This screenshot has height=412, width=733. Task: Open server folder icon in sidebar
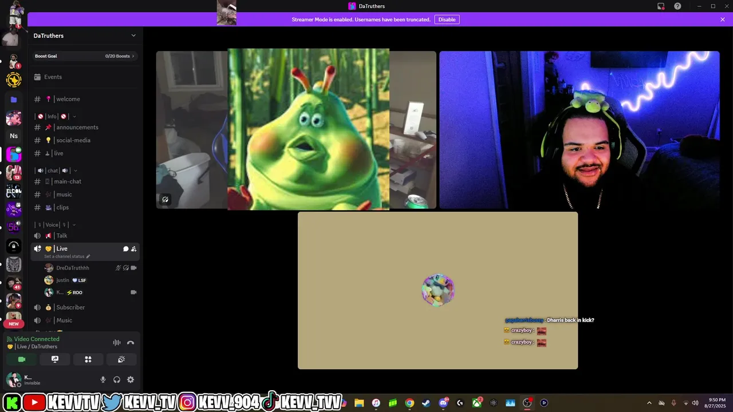(x=14, y=100)
